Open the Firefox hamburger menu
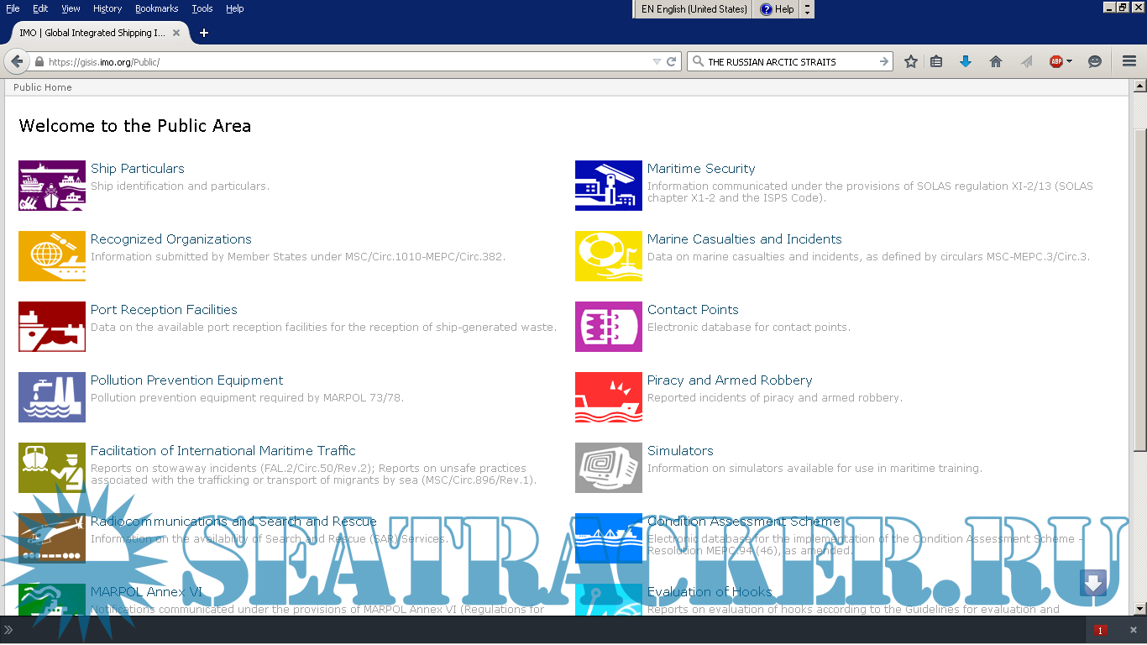Viewport: 1147px width, 645px height. (1129, 61)
